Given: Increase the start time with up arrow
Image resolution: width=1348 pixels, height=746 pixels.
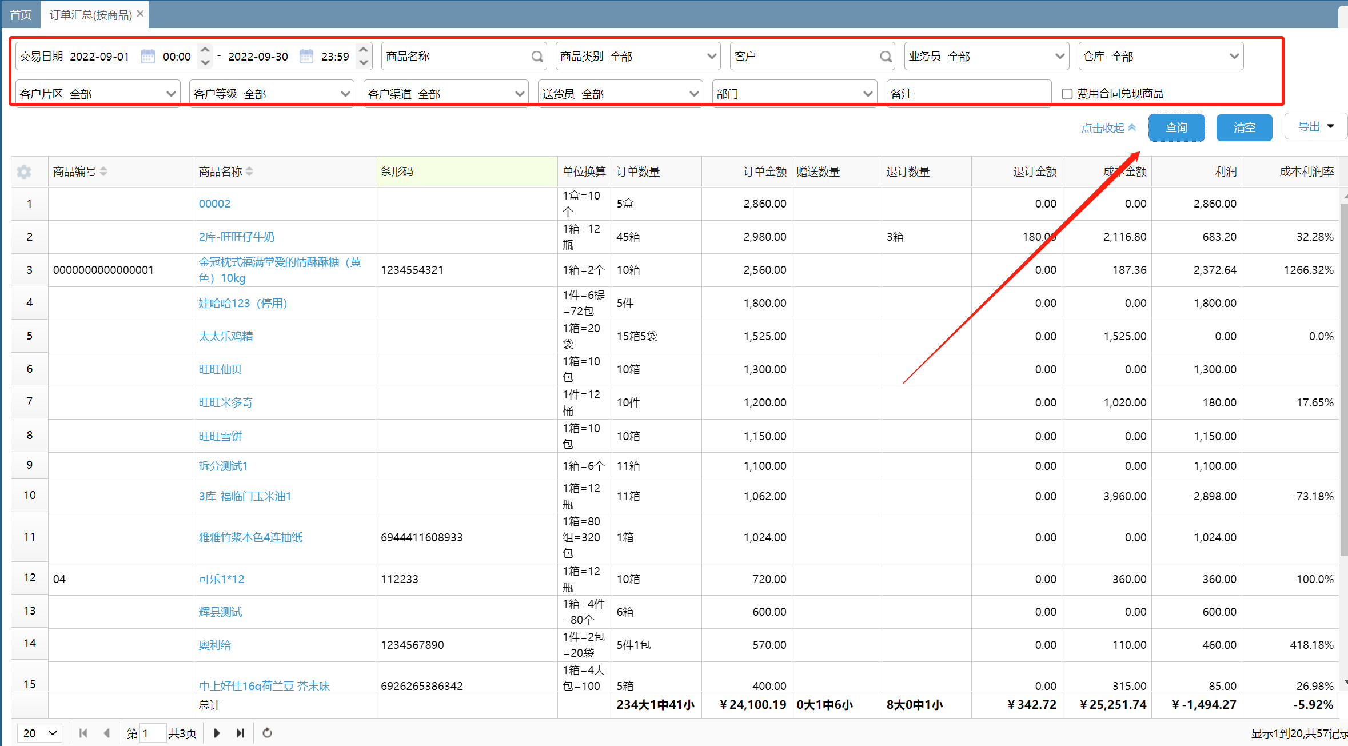Looking at the screenshot, I should point(205,50).
